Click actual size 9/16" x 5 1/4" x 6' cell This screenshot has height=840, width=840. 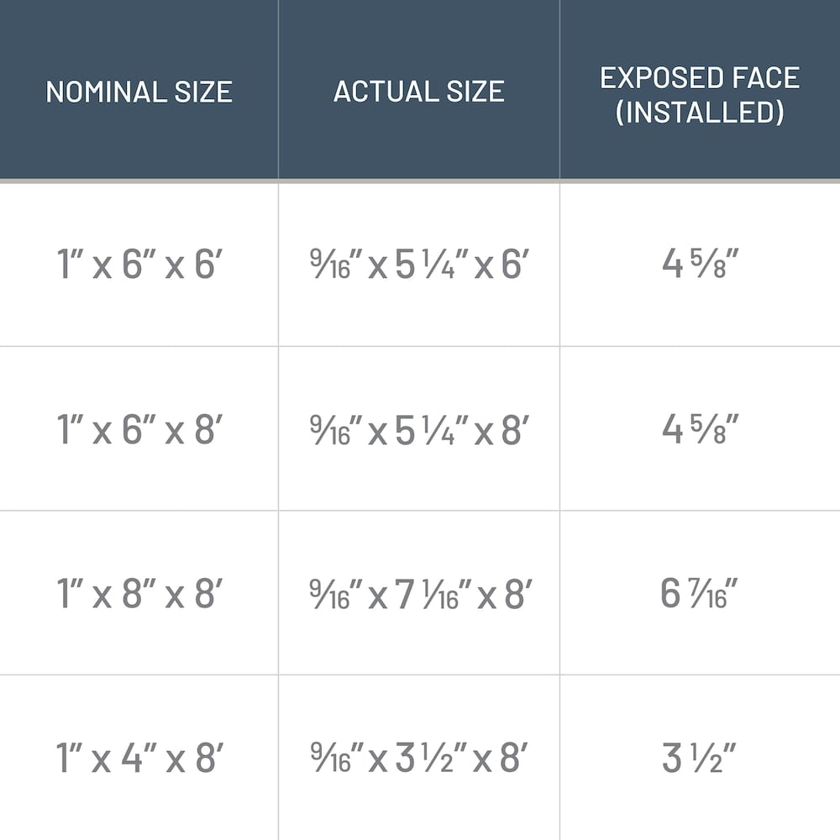point(418,265)
